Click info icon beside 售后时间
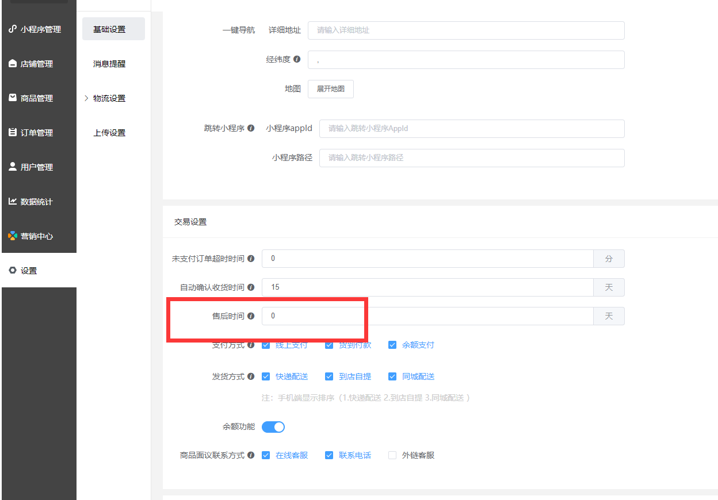The height and width of the screenshot is (500, 718). [251, 316]
